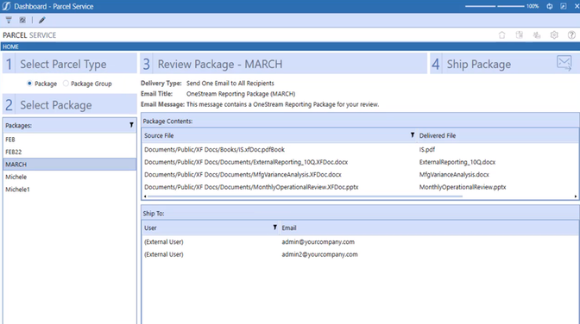Select the ExternalReporting_10Q.XFDoc.docx source row
This screenshot has width=580, height=324.
(x=246, y=162)
